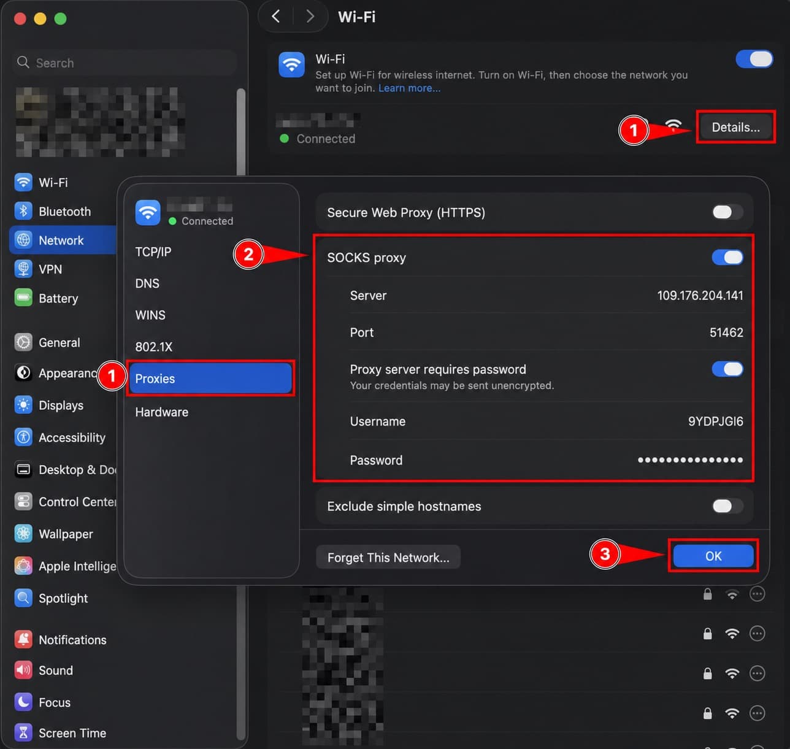The height and width of the screenshot is (749, 790).
Task: Open the Control Center sidebar icon
Action: pos(23,502)
